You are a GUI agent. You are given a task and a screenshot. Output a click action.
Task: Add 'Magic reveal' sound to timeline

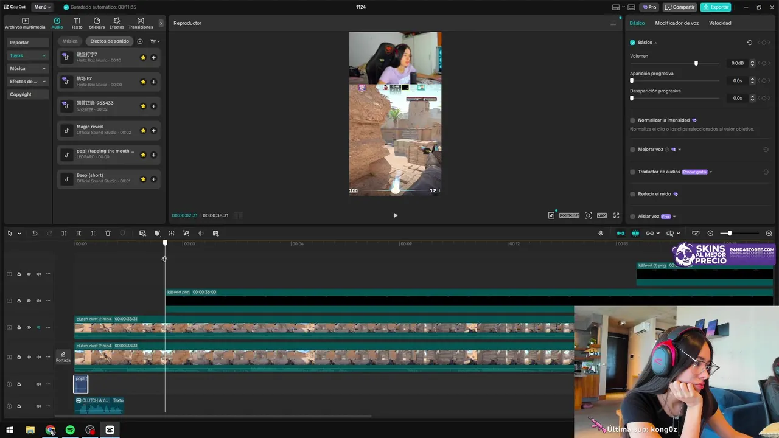(153, 130)
